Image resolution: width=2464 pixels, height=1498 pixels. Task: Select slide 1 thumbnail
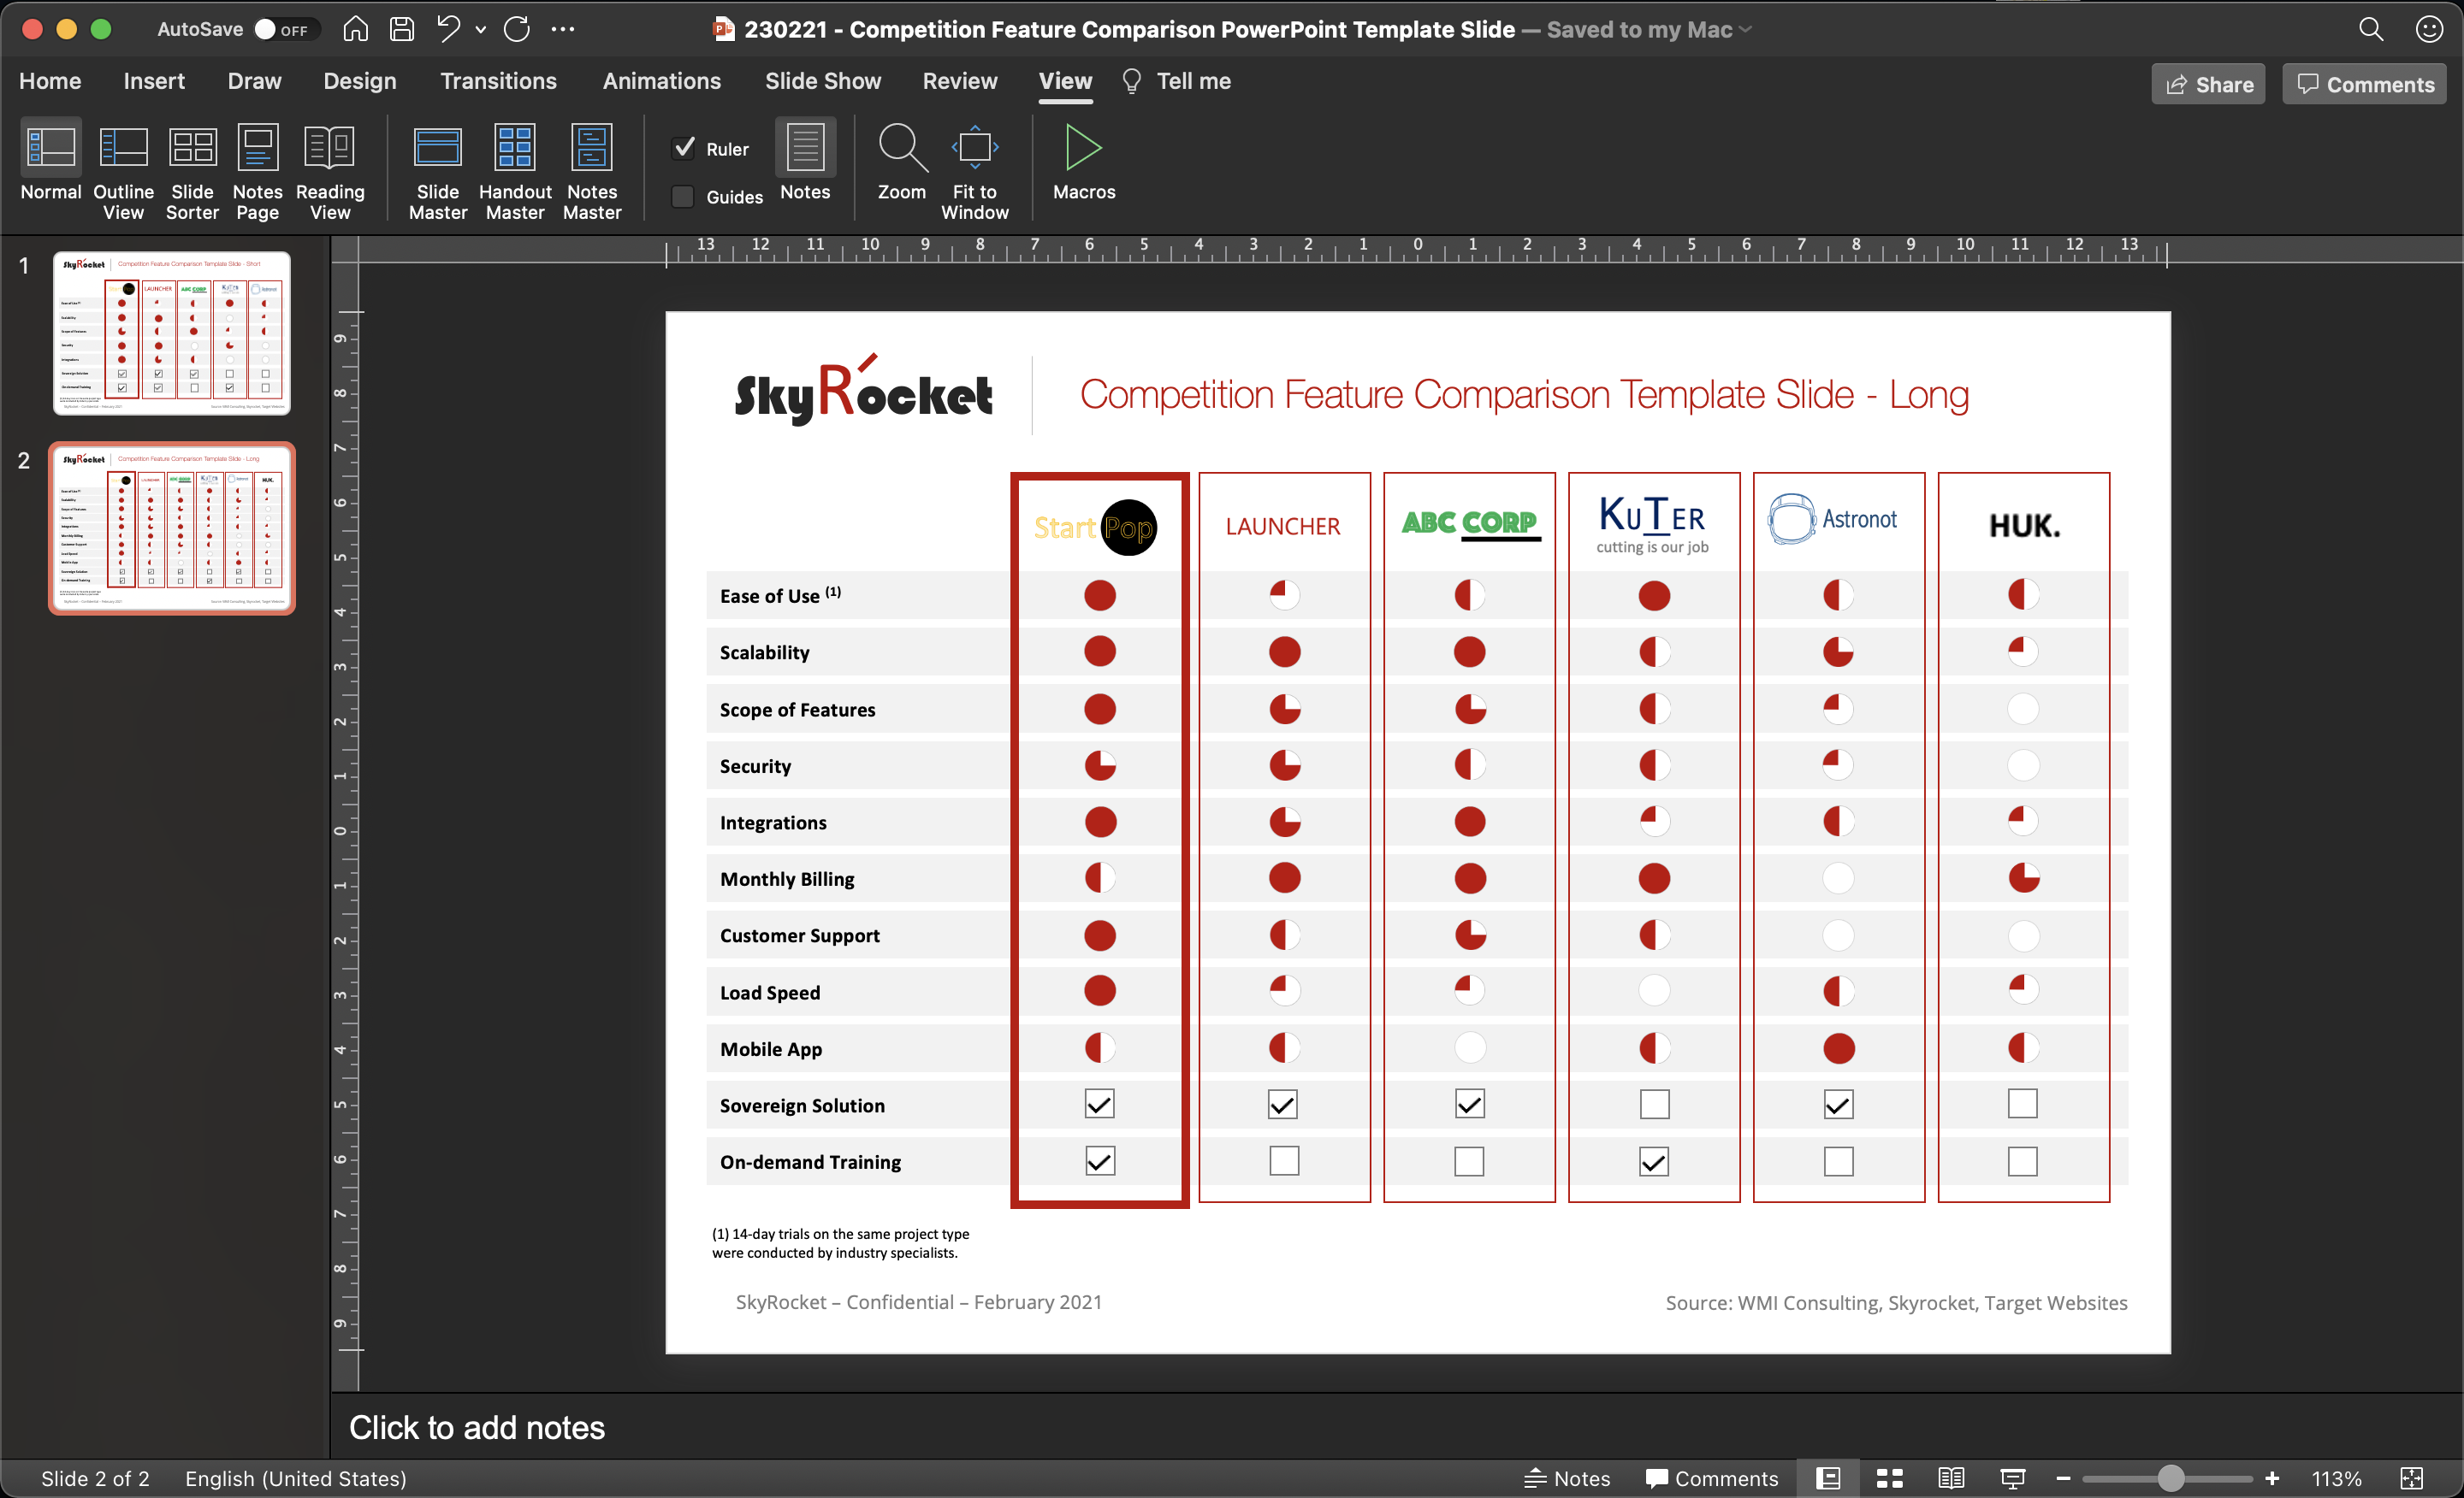[x=172, y=333]
